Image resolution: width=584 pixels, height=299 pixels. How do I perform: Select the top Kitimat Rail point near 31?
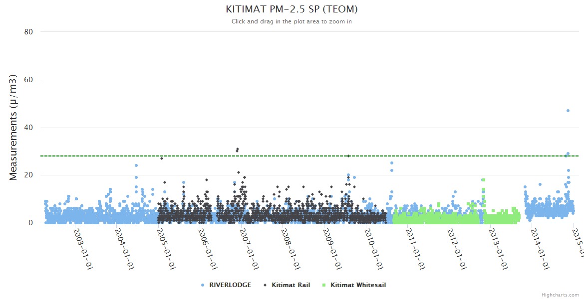(238, 149)
